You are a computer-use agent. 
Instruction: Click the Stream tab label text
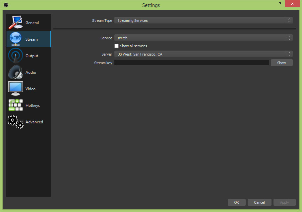[x=31, y=39]
